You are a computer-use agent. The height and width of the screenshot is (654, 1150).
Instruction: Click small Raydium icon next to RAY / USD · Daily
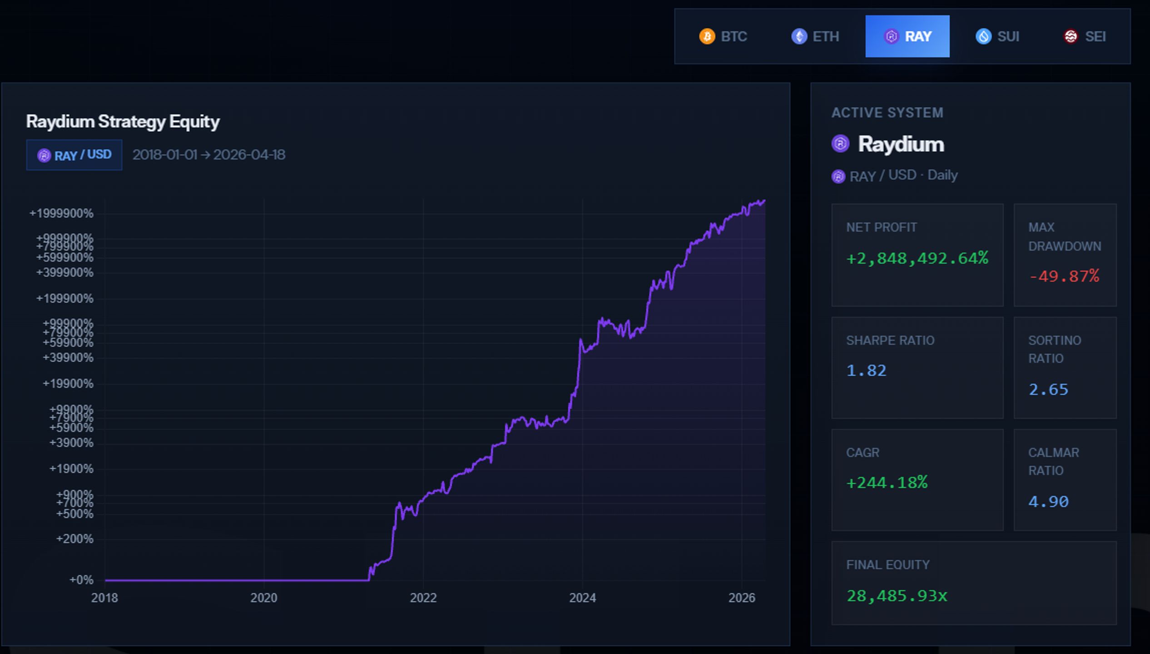tap(838, 176)
